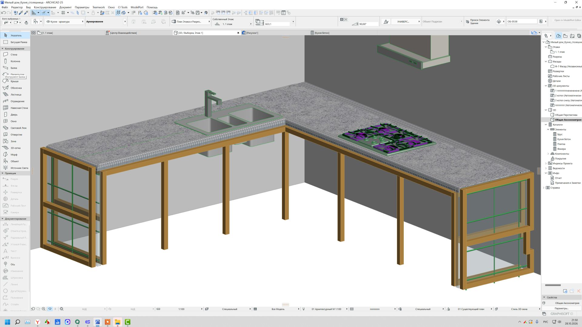
Task: Switch Navigator to Project Map view
Action: pos(558,36)
